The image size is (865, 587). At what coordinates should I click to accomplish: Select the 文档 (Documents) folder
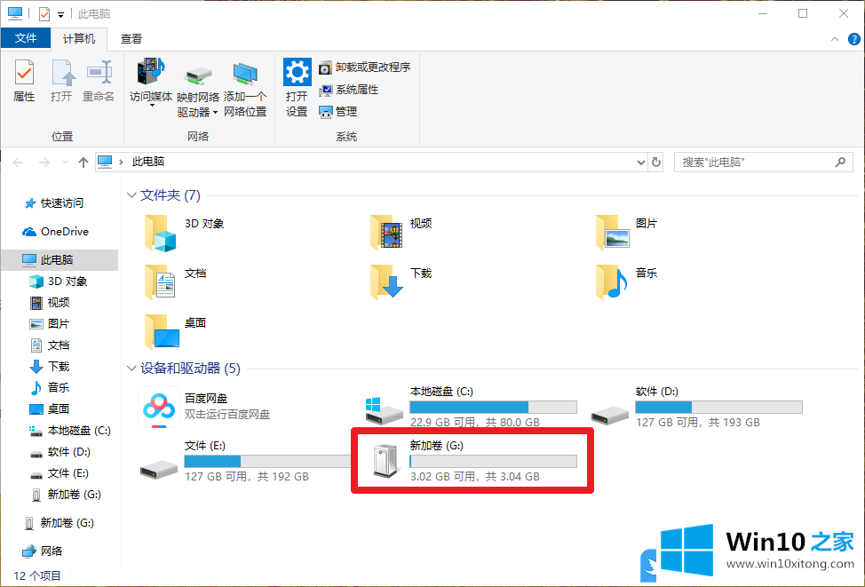point(176,282)
